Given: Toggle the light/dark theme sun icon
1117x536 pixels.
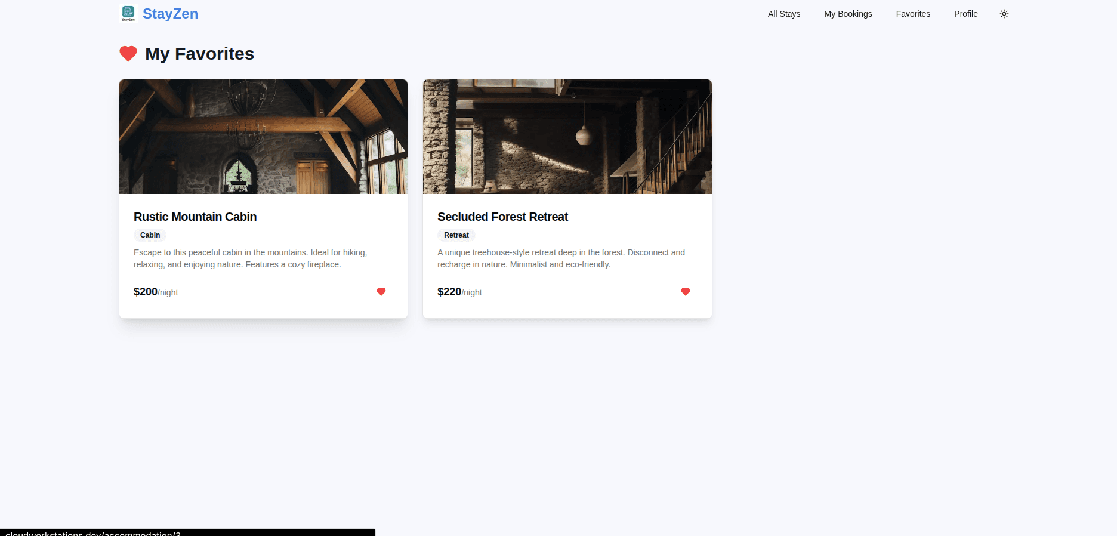Looking at the screenshot, I should [1004, 14].
